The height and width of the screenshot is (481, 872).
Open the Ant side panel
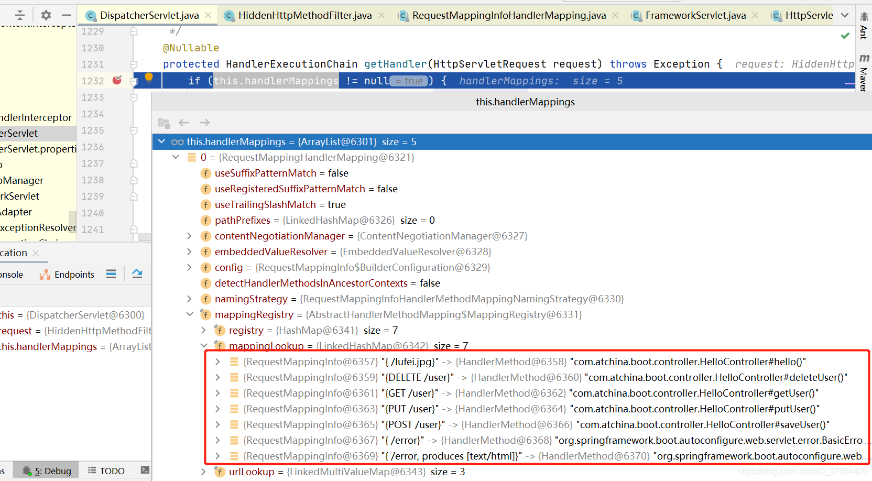point(864,26)
